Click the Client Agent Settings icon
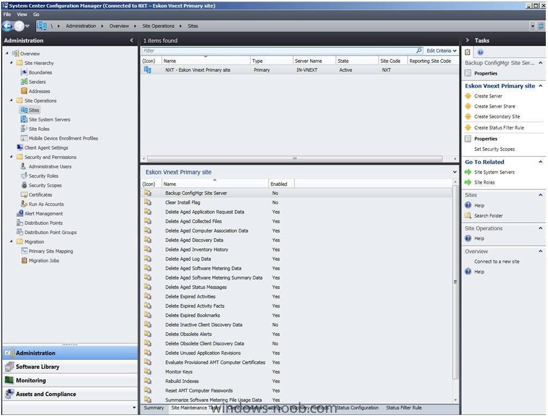The height and width of the screenshot is (416, 548). pyautogui.click(x=20, y=148)
